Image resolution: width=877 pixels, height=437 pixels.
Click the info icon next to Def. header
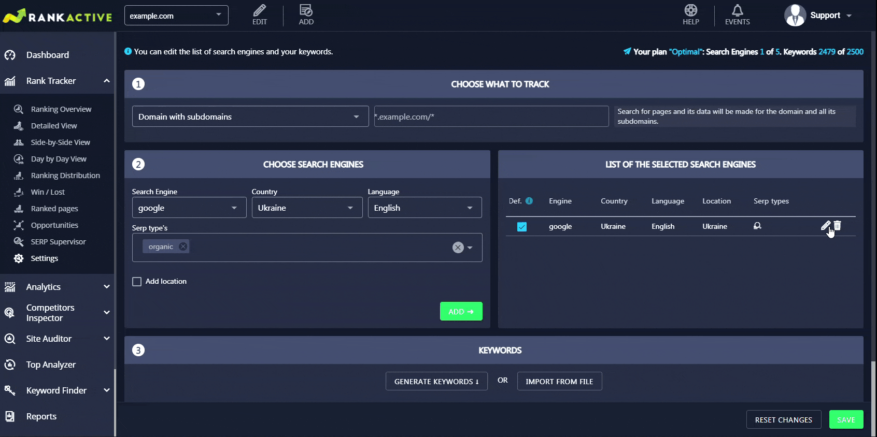click(529, 201)
